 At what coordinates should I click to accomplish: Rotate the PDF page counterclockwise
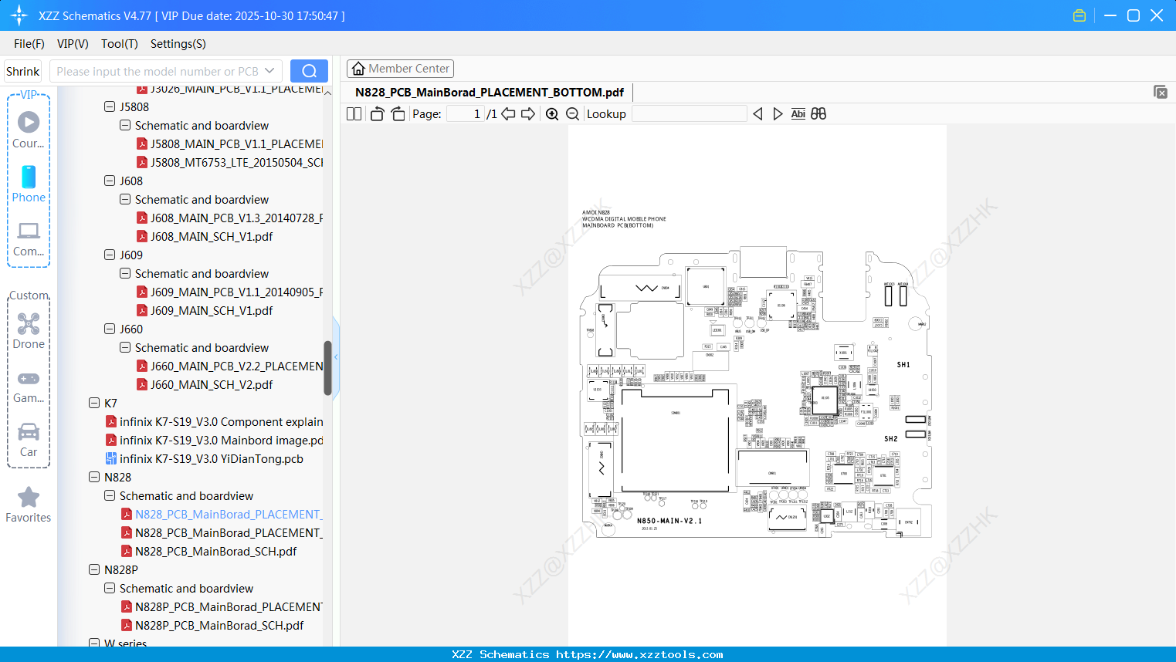pos(376,113)
